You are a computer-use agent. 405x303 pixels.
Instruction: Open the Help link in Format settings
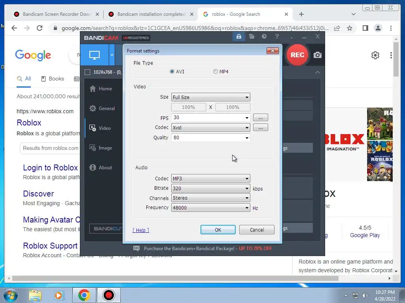click(x=141, y=230)
